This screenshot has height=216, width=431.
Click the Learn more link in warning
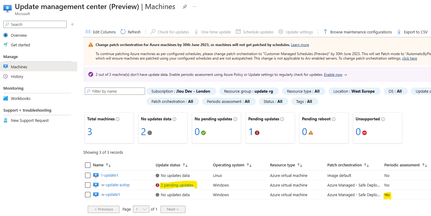coord(300,45)
